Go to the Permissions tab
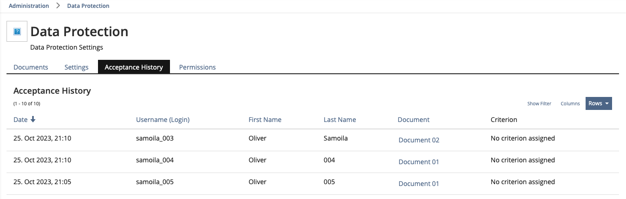This screenshot has height=199, width=626. point(197,67)
